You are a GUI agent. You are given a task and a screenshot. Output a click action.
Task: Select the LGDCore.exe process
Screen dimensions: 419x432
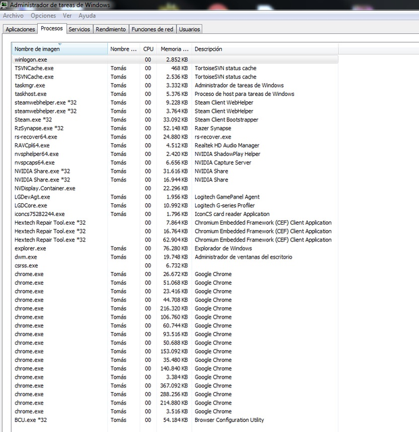pos(175,205)
